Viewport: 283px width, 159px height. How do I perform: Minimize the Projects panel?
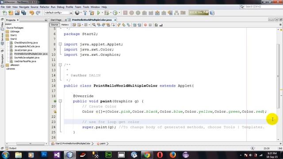[x=46, y=20]
